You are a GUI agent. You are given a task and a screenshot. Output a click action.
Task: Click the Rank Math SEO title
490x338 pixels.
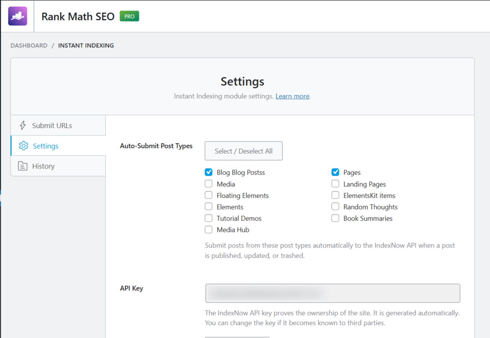(x=78, y=17)
